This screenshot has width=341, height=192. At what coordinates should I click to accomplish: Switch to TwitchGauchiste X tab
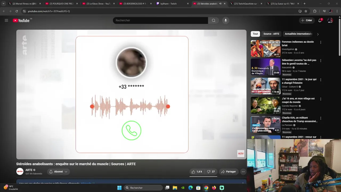246,4
